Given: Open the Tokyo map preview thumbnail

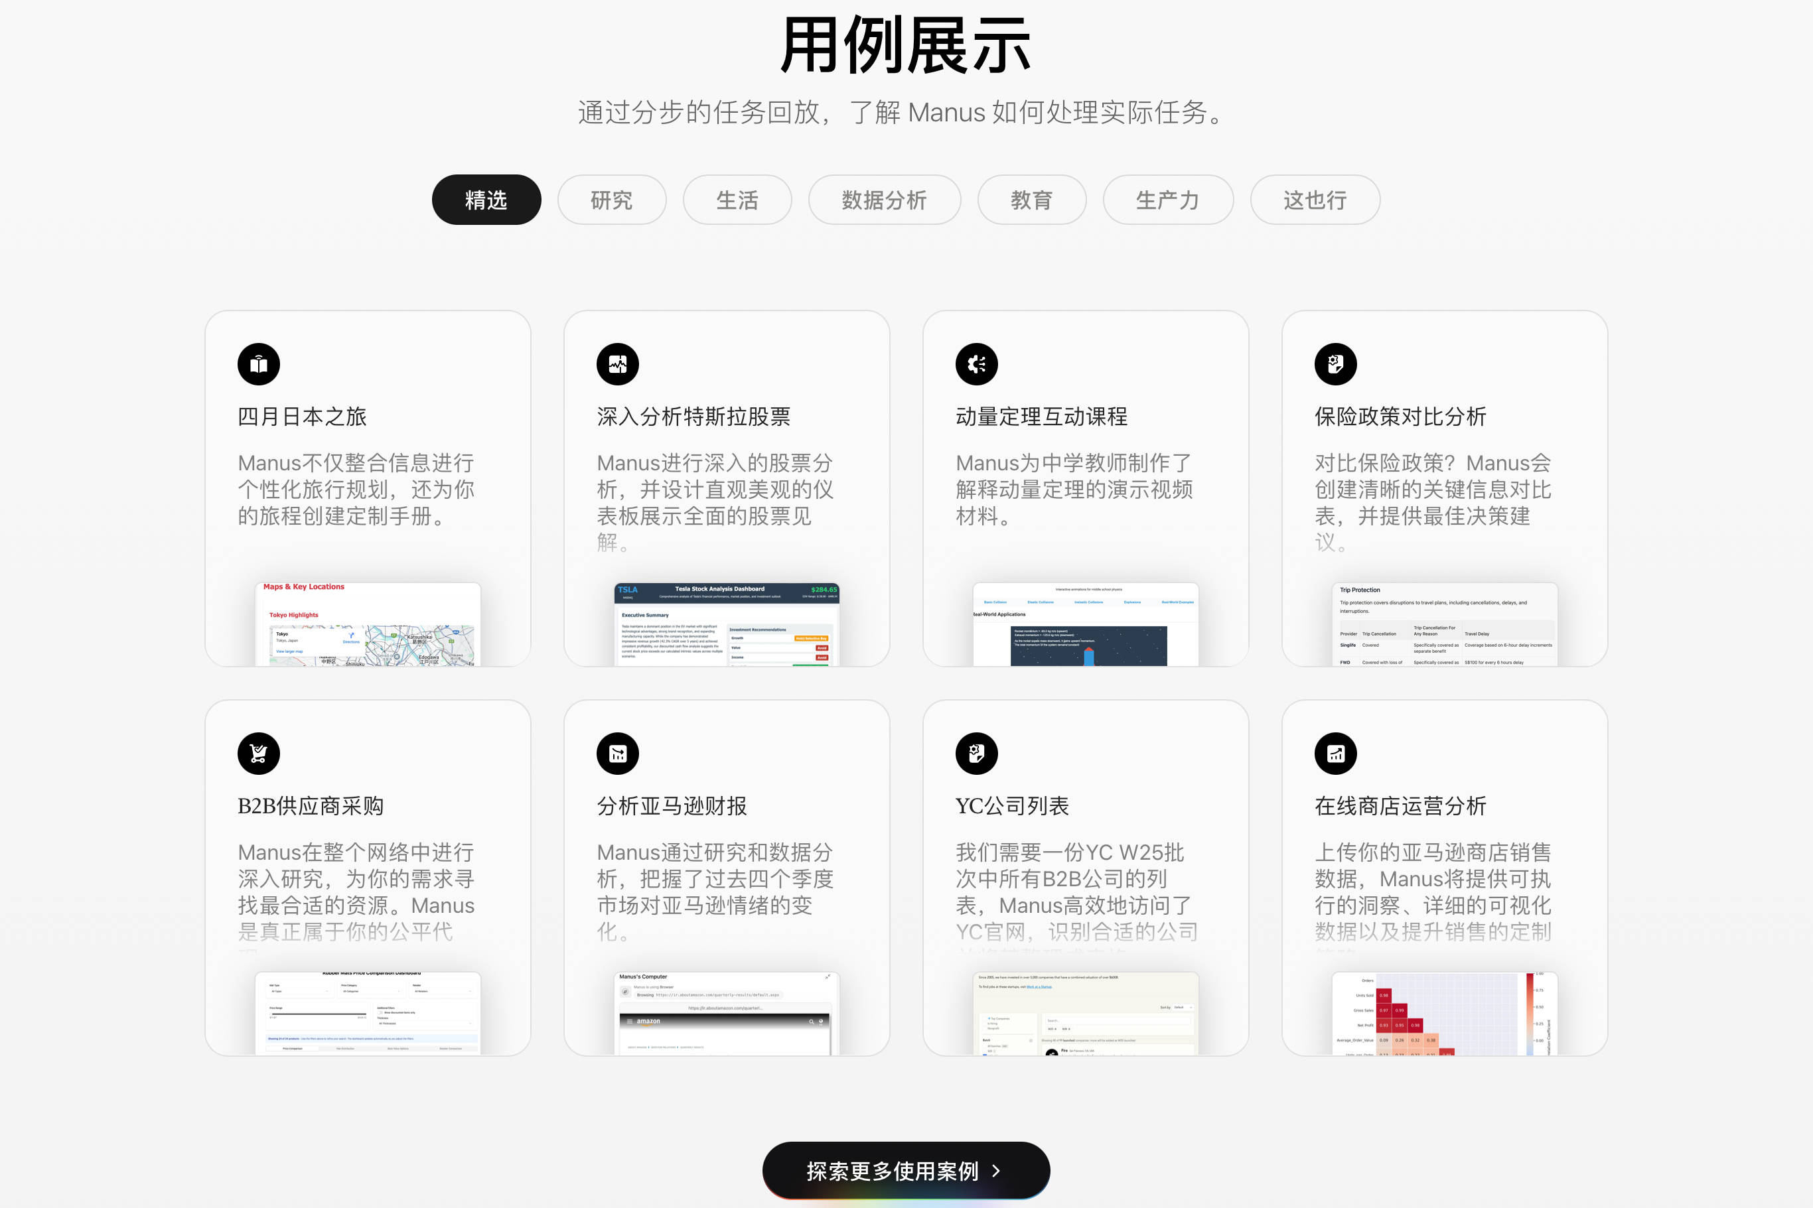Looking at the screenshot, I should point(368,624).
